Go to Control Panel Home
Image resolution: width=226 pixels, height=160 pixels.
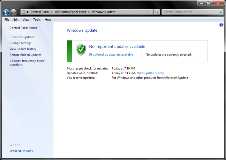click(23, 28)
